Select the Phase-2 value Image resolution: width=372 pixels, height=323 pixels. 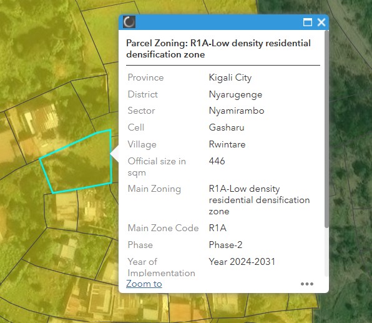(225, 245)
